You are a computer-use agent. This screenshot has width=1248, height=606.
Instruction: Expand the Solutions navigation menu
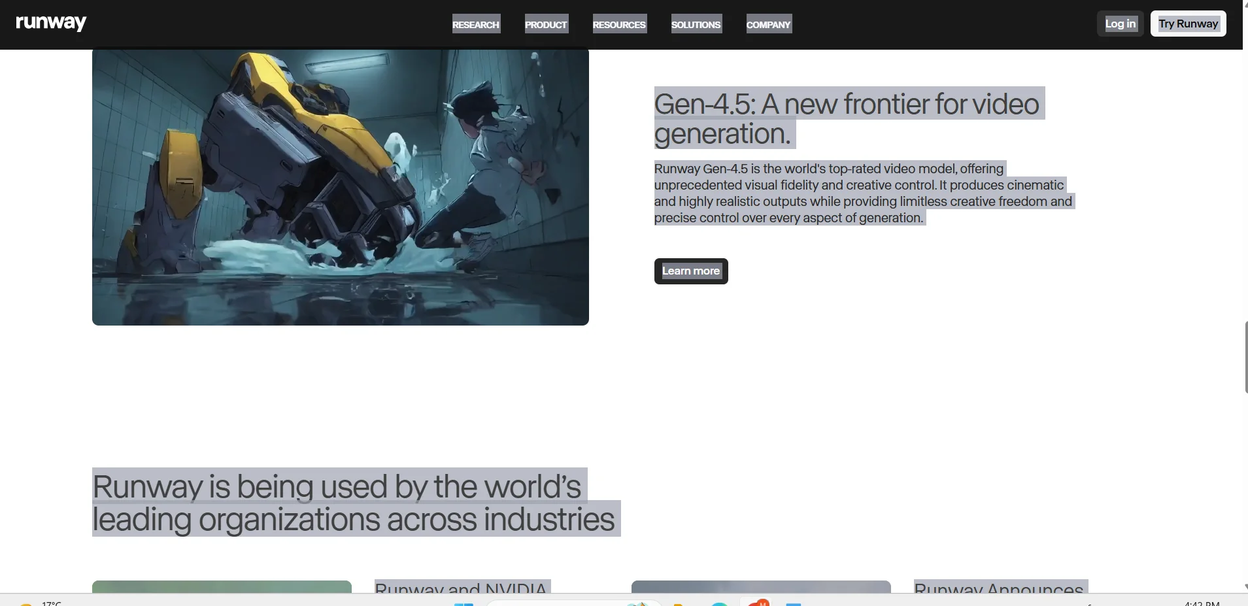point(696,24)
